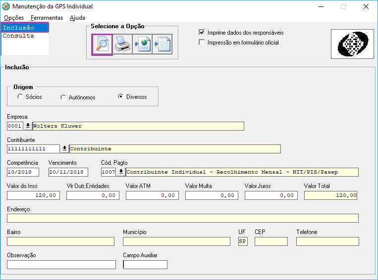Click the logo image at top right
Screen dimensions: 378x280
[x=352, y=44]
